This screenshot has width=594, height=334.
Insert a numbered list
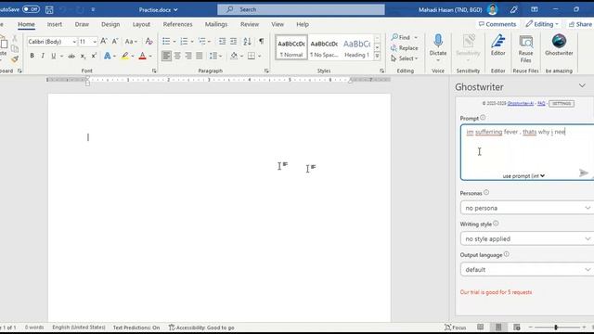pos(184,41)
